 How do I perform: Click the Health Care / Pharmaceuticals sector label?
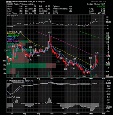(x=21, y=4)
